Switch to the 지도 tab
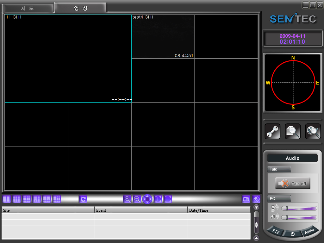 28,8
